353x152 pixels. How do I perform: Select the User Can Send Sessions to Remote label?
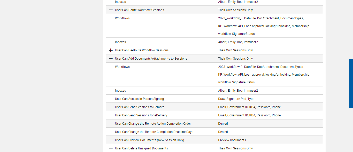tap(140, 107)
